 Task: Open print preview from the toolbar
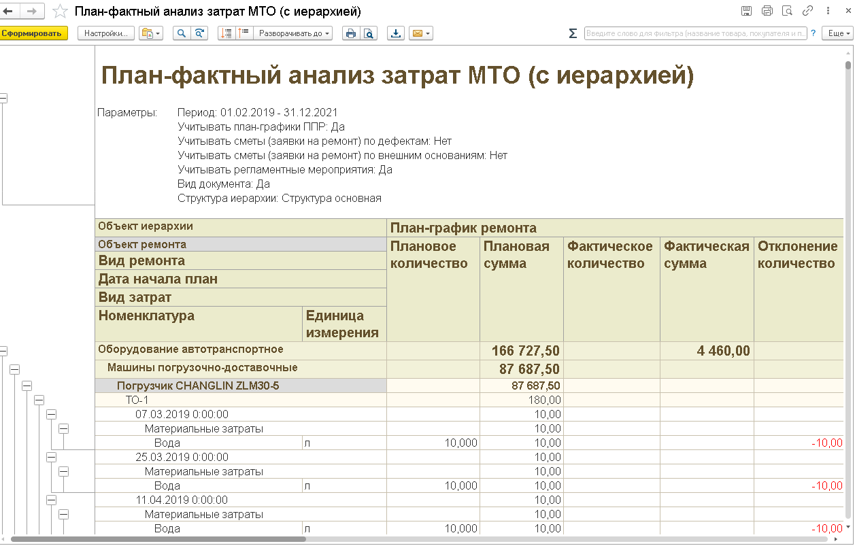click(x=369, y=33)
